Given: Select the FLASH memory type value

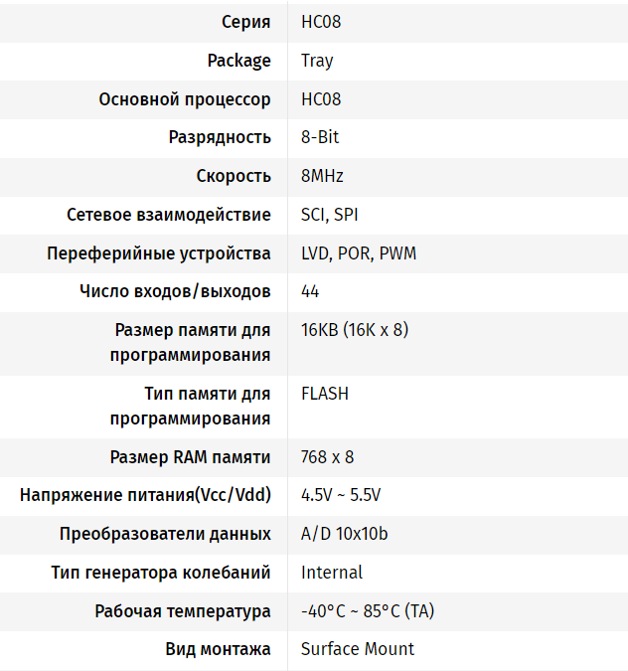Looking at the screenshot, I should 325,394.
